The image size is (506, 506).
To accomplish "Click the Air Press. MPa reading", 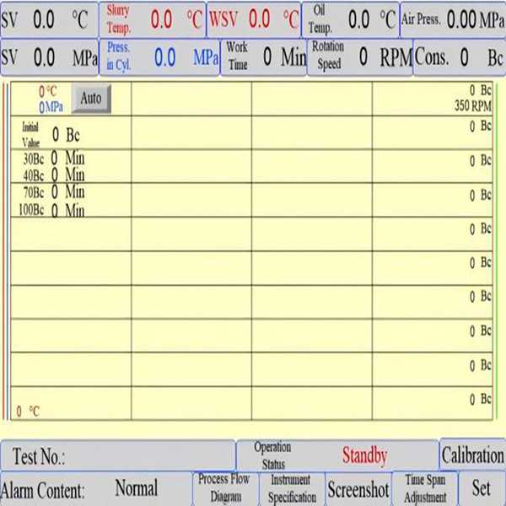I will [x=461, y=19].
